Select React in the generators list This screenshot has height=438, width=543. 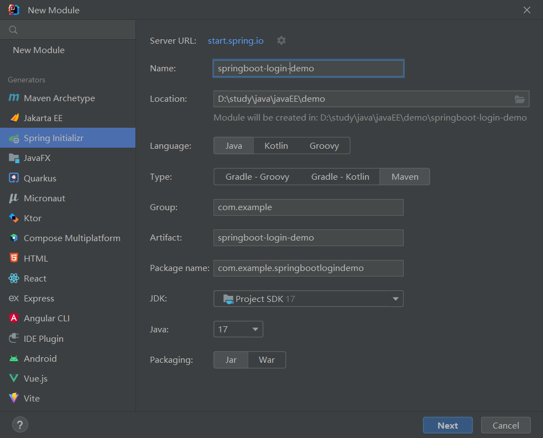tap(67, 278)
